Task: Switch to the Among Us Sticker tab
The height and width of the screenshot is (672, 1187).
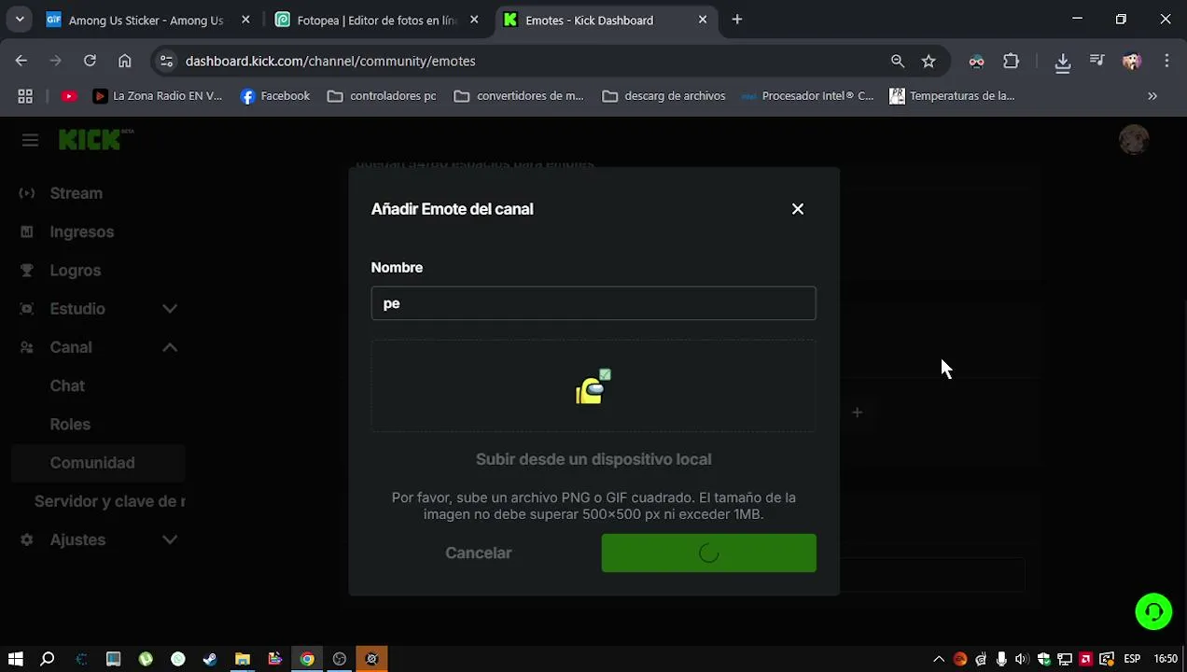Action: pyautogui.click(x=146, y=20)
